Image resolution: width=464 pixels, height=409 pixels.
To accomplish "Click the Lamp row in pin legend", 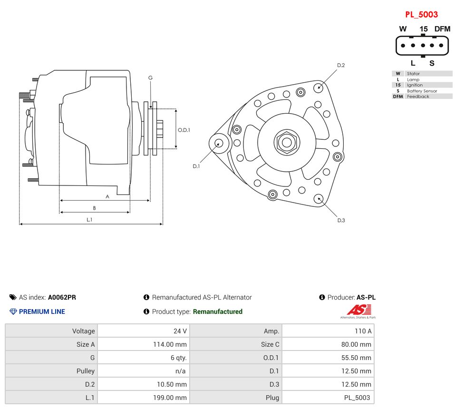I will [x=422, y=79].
